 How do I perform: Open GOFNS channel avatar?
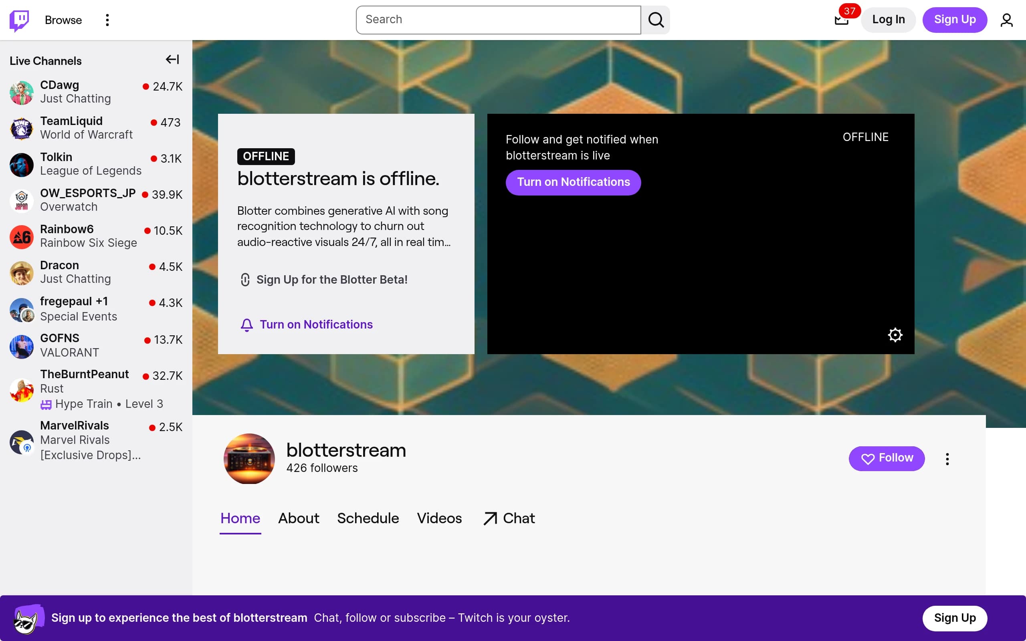coord(22,347)
